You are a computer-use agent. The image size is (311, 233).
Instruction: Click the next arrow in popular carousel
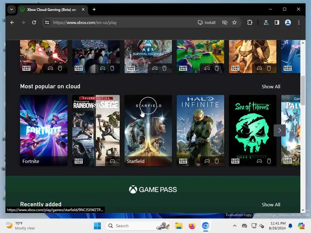(x=280, y=130)
